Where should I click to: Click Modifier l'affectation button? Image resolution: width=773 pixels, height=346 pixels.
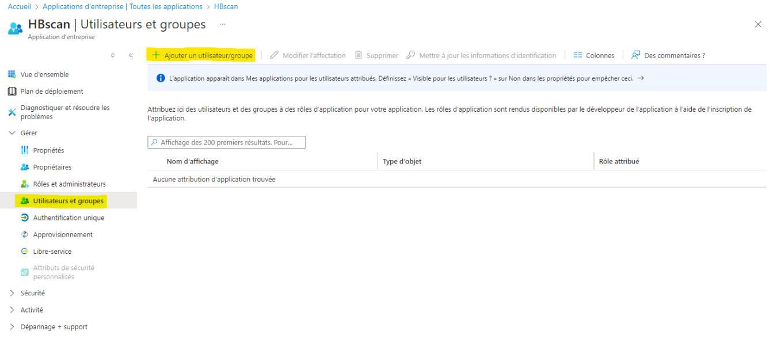click(308, 55)
